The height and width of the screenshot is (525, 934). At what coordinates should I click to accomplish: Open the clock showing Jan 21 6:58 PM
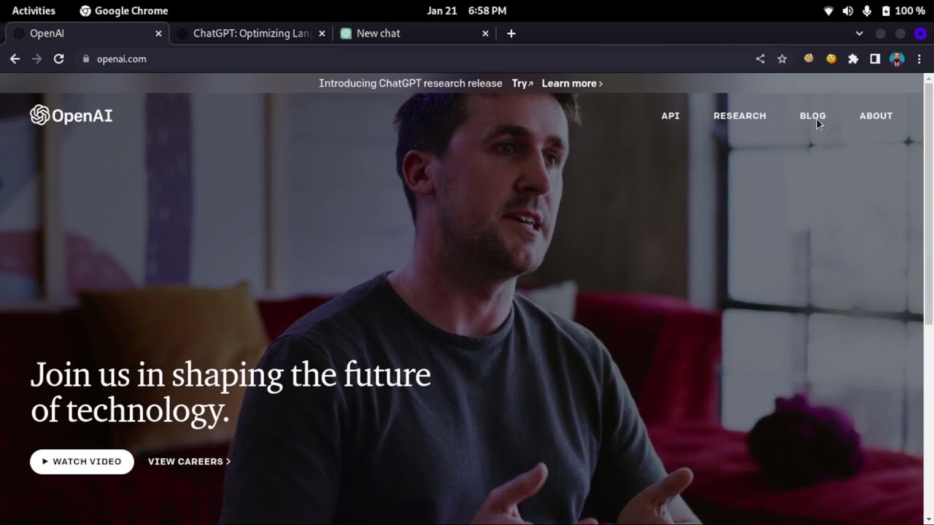point(467,11)
